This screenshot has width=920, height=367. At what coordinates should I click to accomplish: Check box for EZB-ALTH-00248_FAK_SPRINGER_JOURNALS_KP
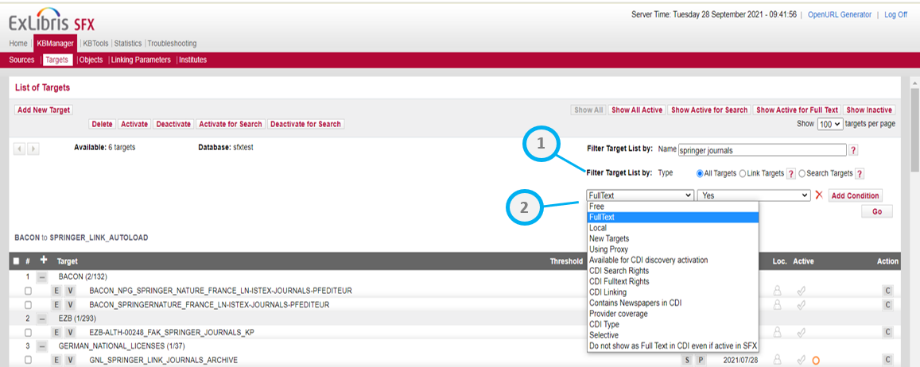(28, 332)
